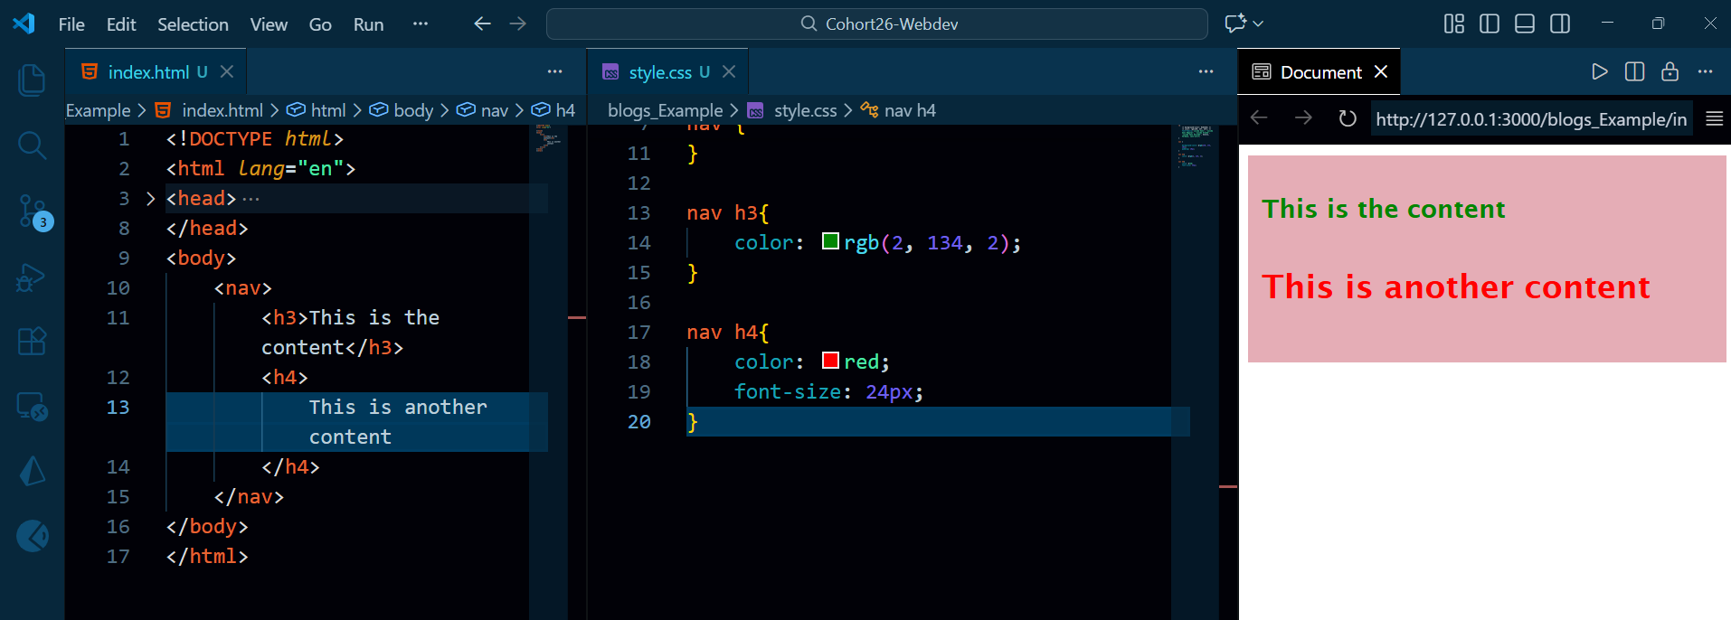Open the Search view in activity bar

pos(32,146)
